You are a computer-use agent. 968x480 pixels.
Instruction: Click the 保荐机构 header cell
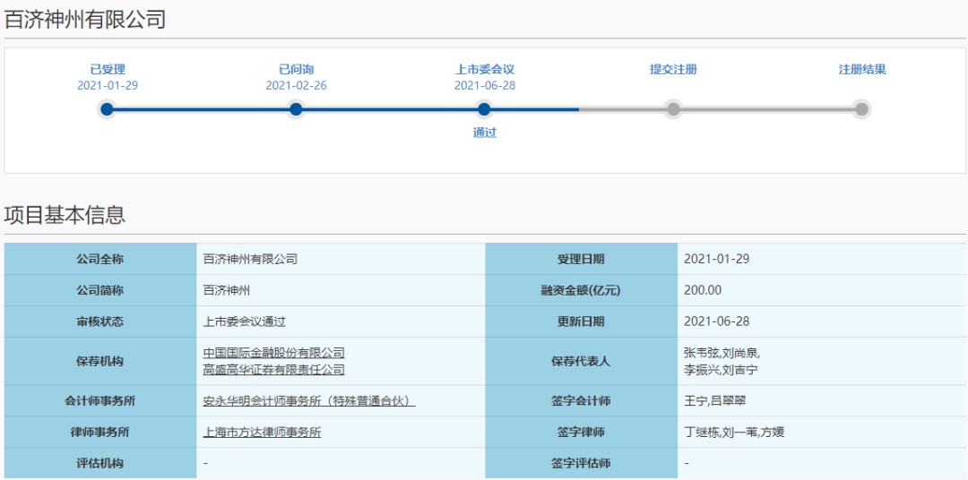(x=100, y=361)
